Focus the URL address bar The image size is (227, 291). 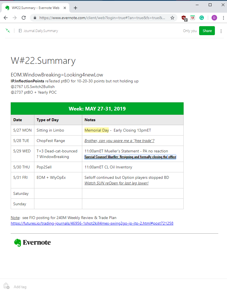coord(102,18)
